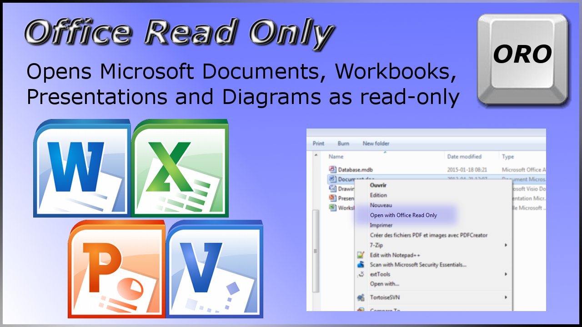Sort by the Type column header
This screenshot has height=327, width=582.
point(508,157)
